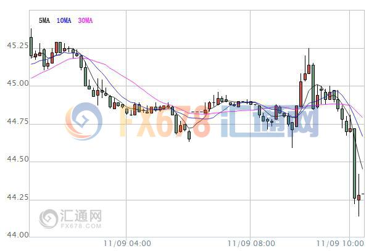369x251 pixels.
Task: Click the highest red candle near 45.25 peak
Action: click(x=309, y=69)
